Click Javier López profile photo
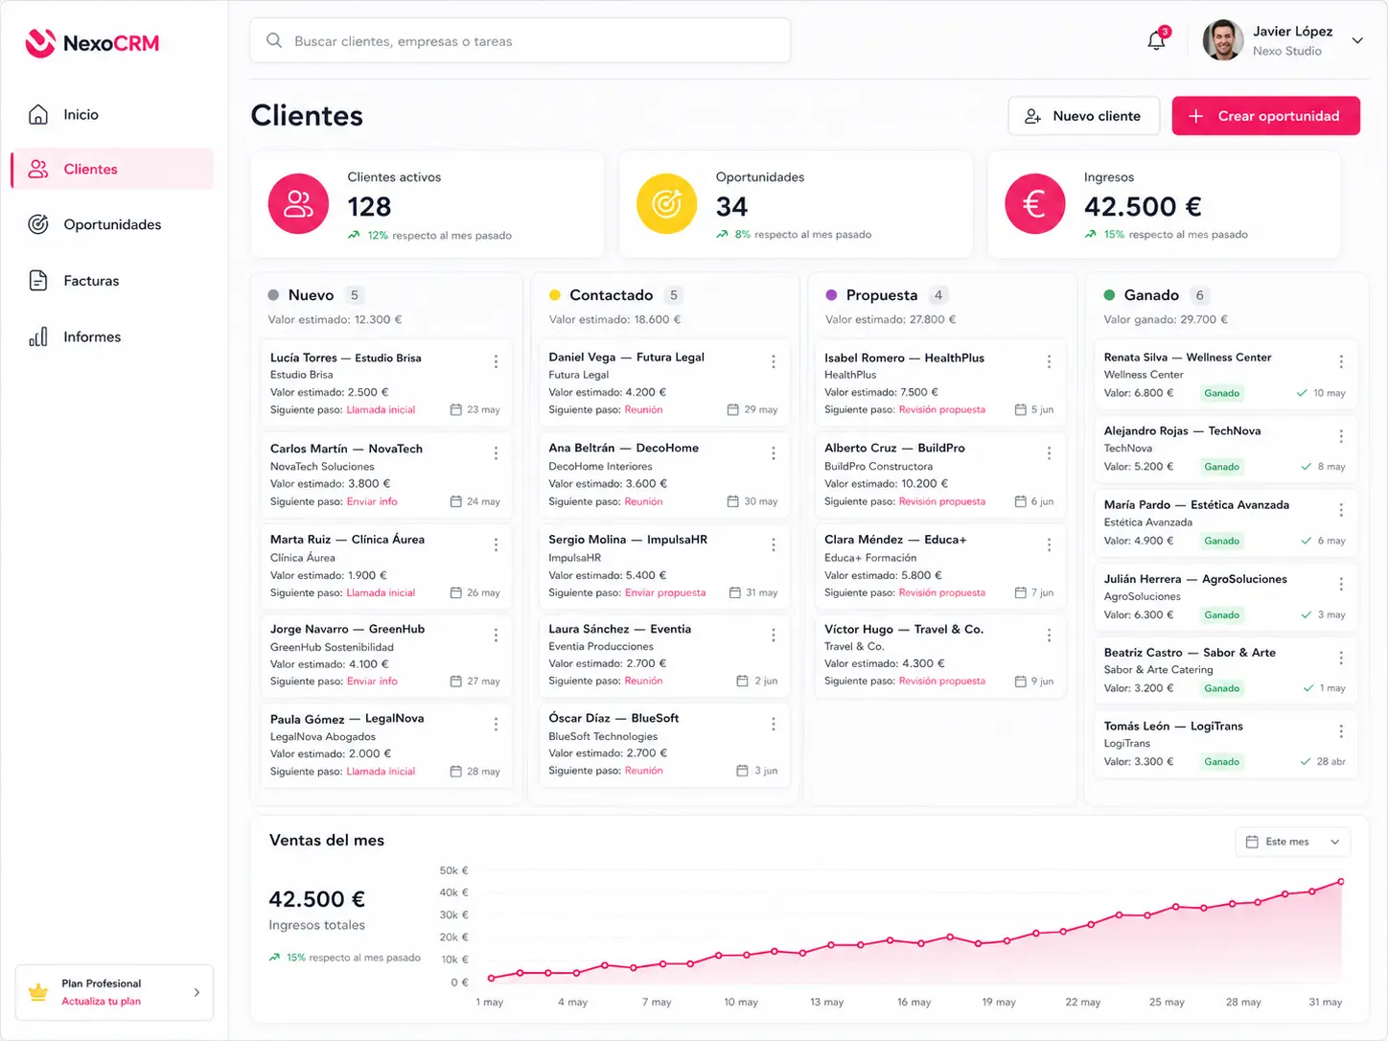Image resolution: width=1388 pixels, height=1041 pixels. pyautogui.click(x=1222, y=40)
